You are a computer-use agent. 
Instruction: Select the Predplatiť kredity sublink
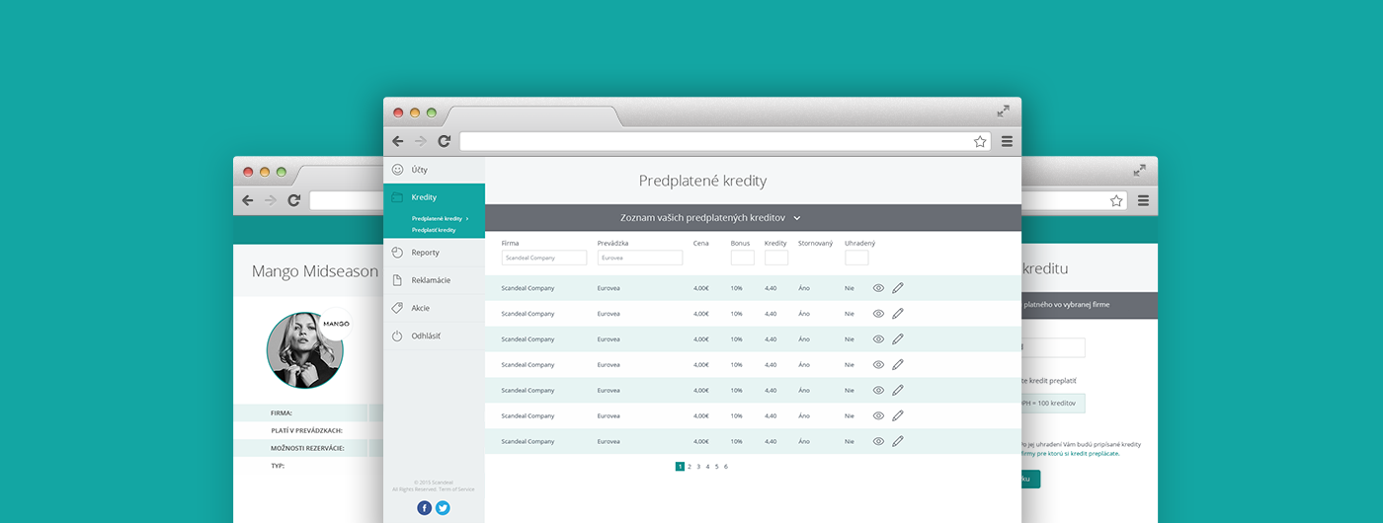[434, 230]
